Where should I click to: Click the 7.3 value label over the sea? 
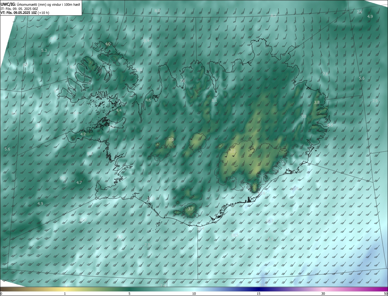point(147,245)
